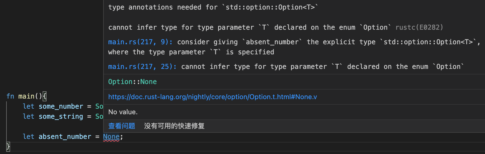Place cursor on some_number variable
Image resolution: width=485 pixels, height=154 pixels.
click(61, 106)
